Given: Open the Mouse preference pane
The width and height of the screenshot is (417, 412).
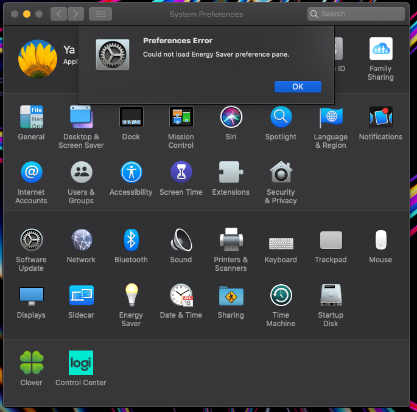Looking at the screenshot, I should pos(381,240).
